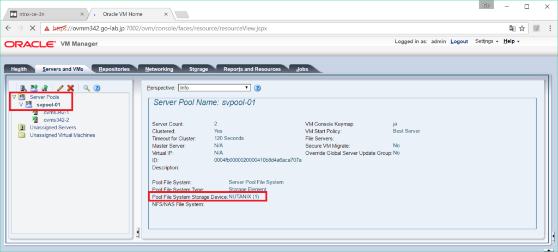The image size is (558, 252).
Task: Click the Discover Servers toolbar icon
Action: point(24,87)
